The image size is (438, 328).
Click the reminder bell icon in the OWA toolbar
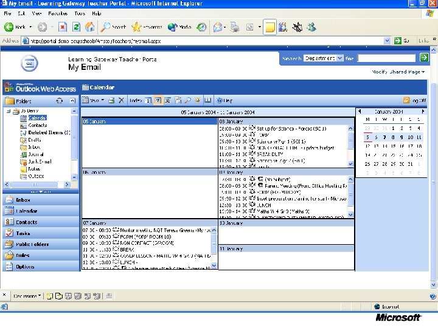tap(198, 100)
